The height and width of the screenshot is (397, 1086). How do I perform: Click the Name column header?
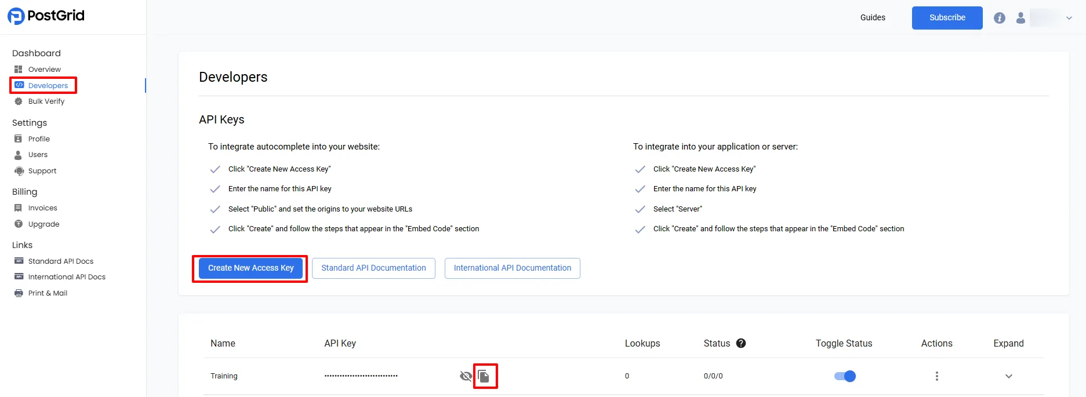point(223,344)
